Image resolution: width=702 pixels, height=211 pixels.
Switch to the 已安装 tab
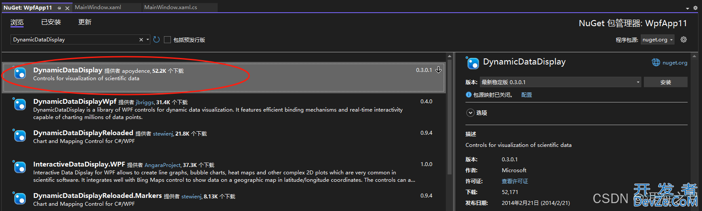pyautogui.click(x=51, y=22)
